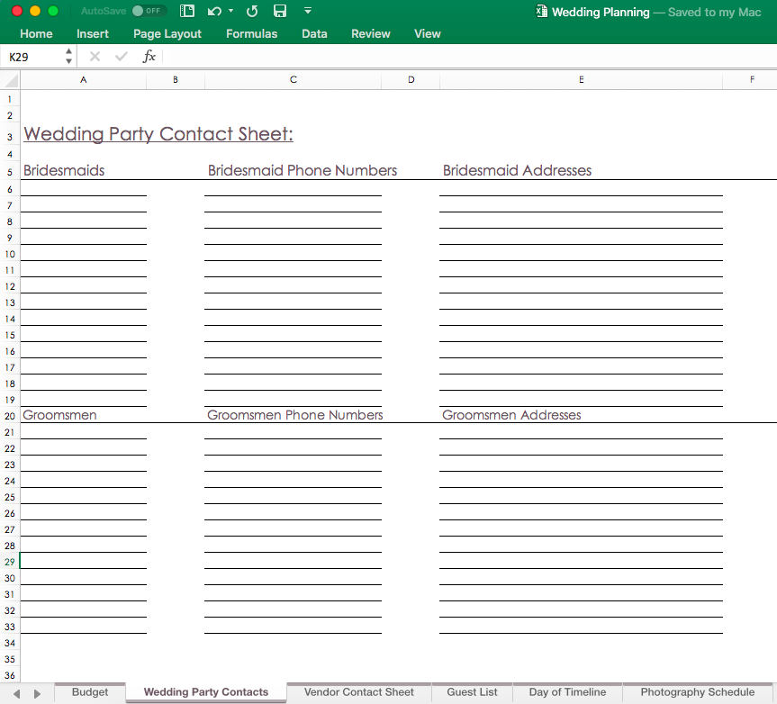777x704 pixels.
Task: Select column E header
Action: pyautogui.click(x=582, y=80)
